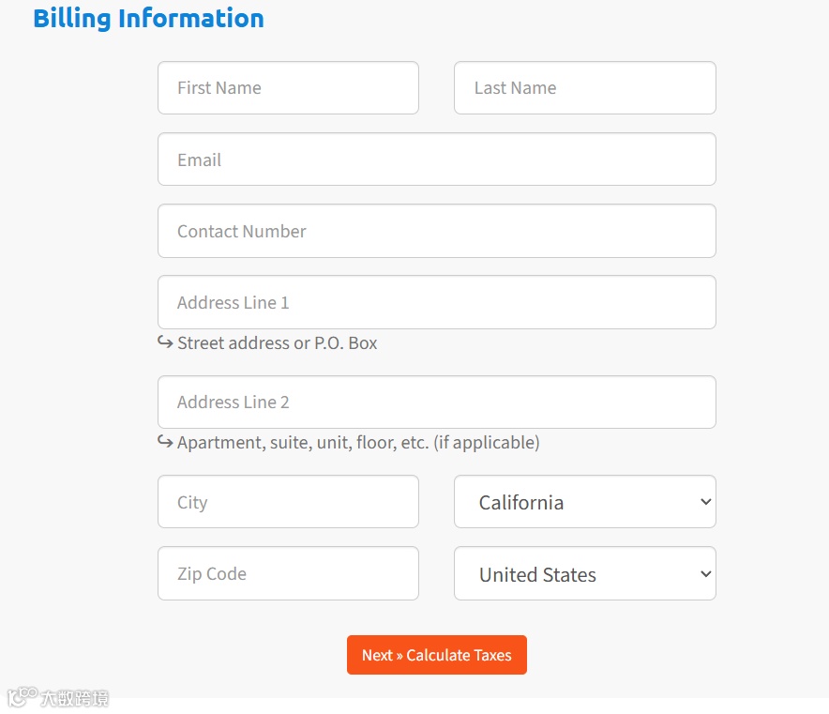Open the California state dropdown
This screenshot has width=829, height=714.
click(x=572, y=502)
